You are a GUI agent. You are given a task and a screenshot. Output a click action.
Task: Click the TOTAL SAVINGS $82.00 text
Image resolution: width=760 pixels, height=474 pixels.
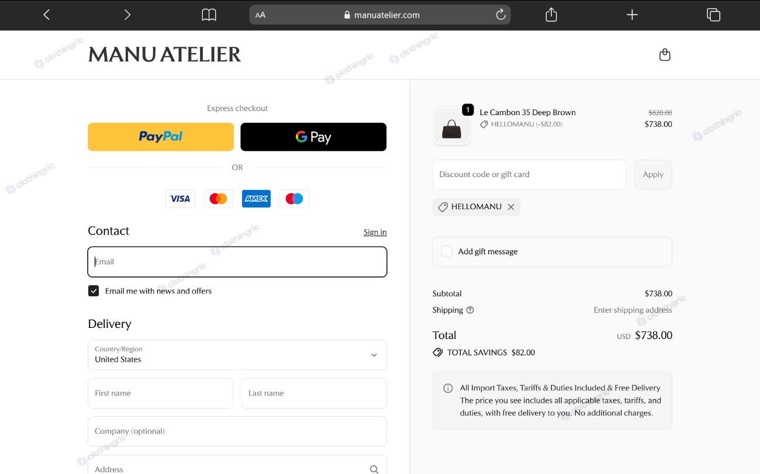pyautogui.click(x=491, y=352)
